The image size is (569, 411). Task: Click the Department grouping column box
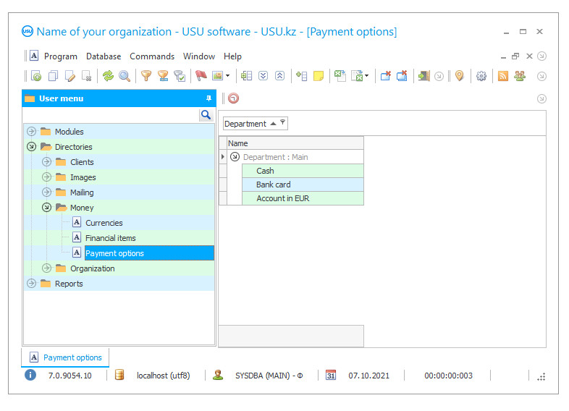pos(255,124)
